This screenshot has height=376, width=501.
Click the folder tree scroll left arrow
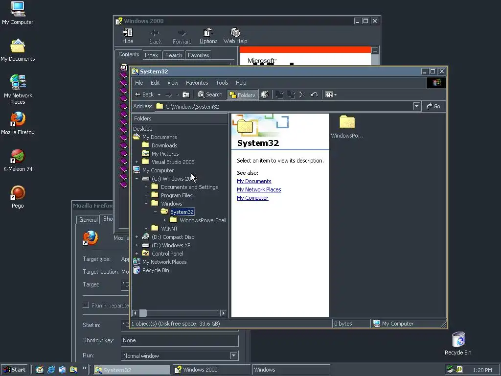point(135,313)
